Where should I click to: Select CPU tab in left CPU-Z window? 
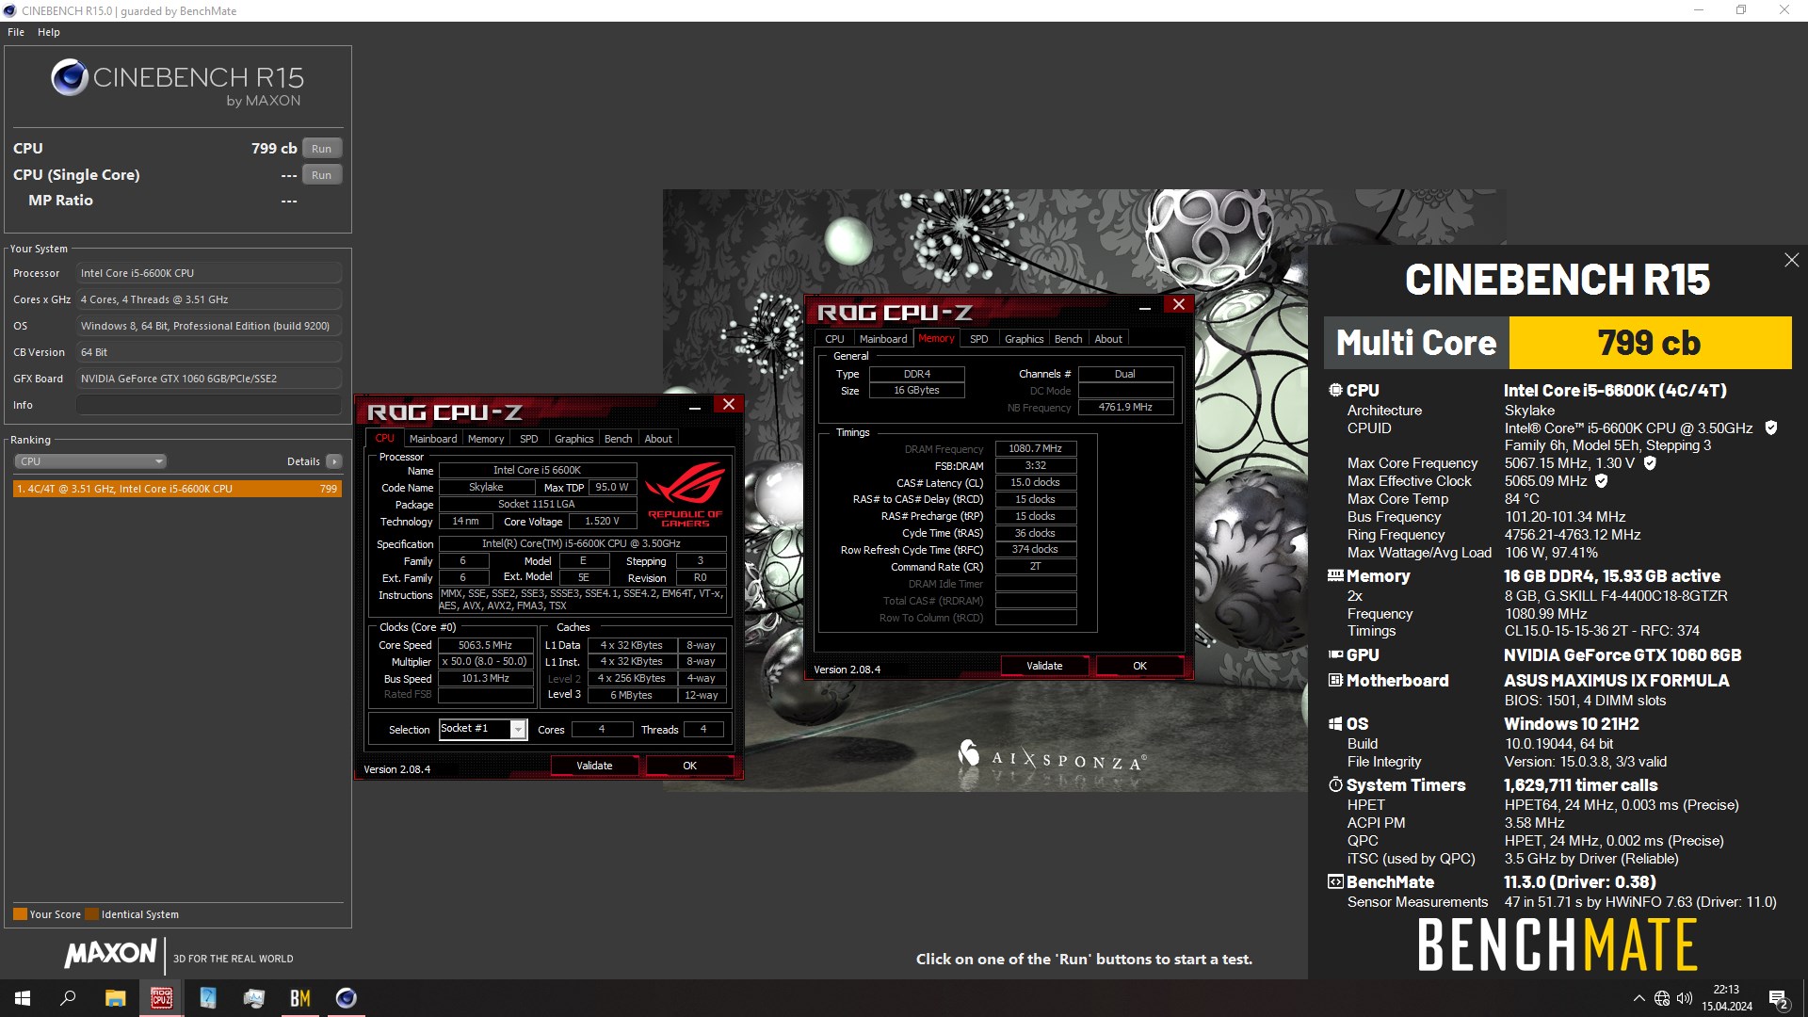pos(385,439)
